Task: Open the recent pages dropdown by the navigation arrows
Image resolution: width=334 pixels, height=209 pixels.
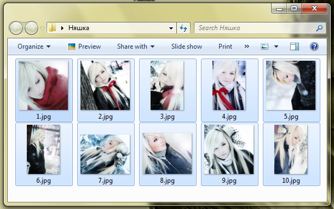Action: point(42,28)
